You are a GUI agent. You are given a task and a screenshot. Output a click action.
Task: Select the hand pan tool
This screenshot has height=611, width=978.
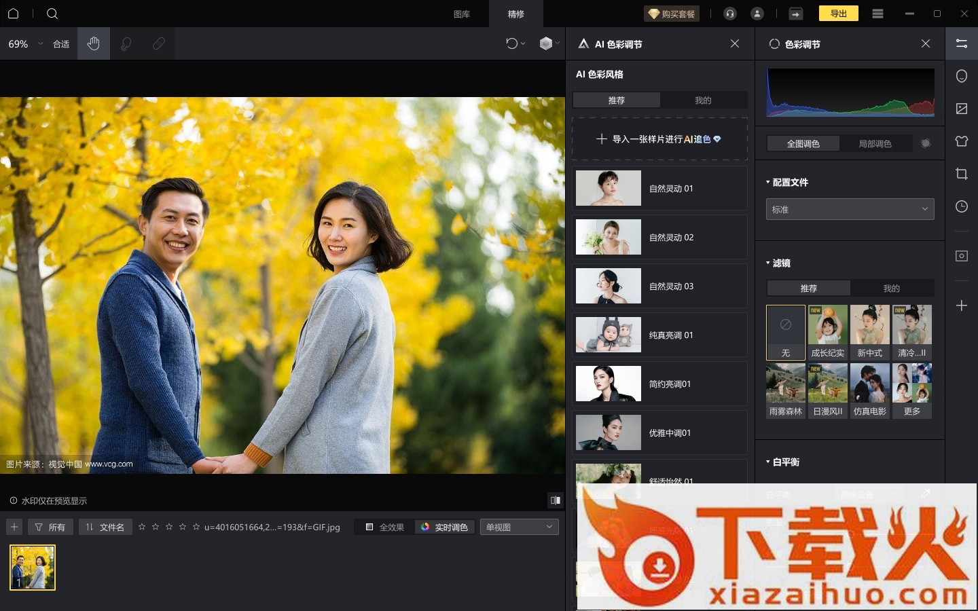[x=94, y=43]
